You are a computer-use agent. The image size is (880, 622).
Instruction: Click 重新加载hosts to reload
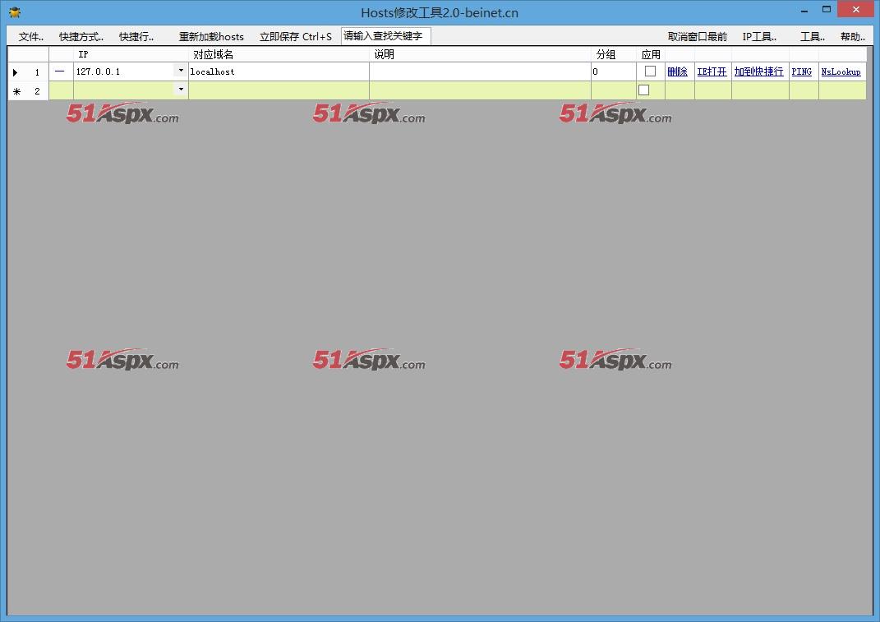click(211, 37)
